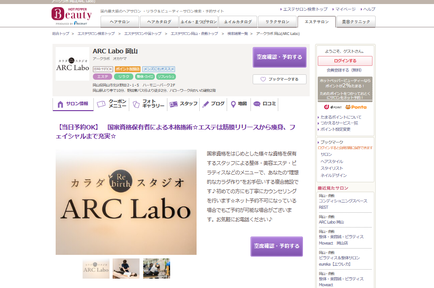434x288 pixels.
Task: Click Moveact 岡山店 recent salon link
Action: click(x=341, y=240)
